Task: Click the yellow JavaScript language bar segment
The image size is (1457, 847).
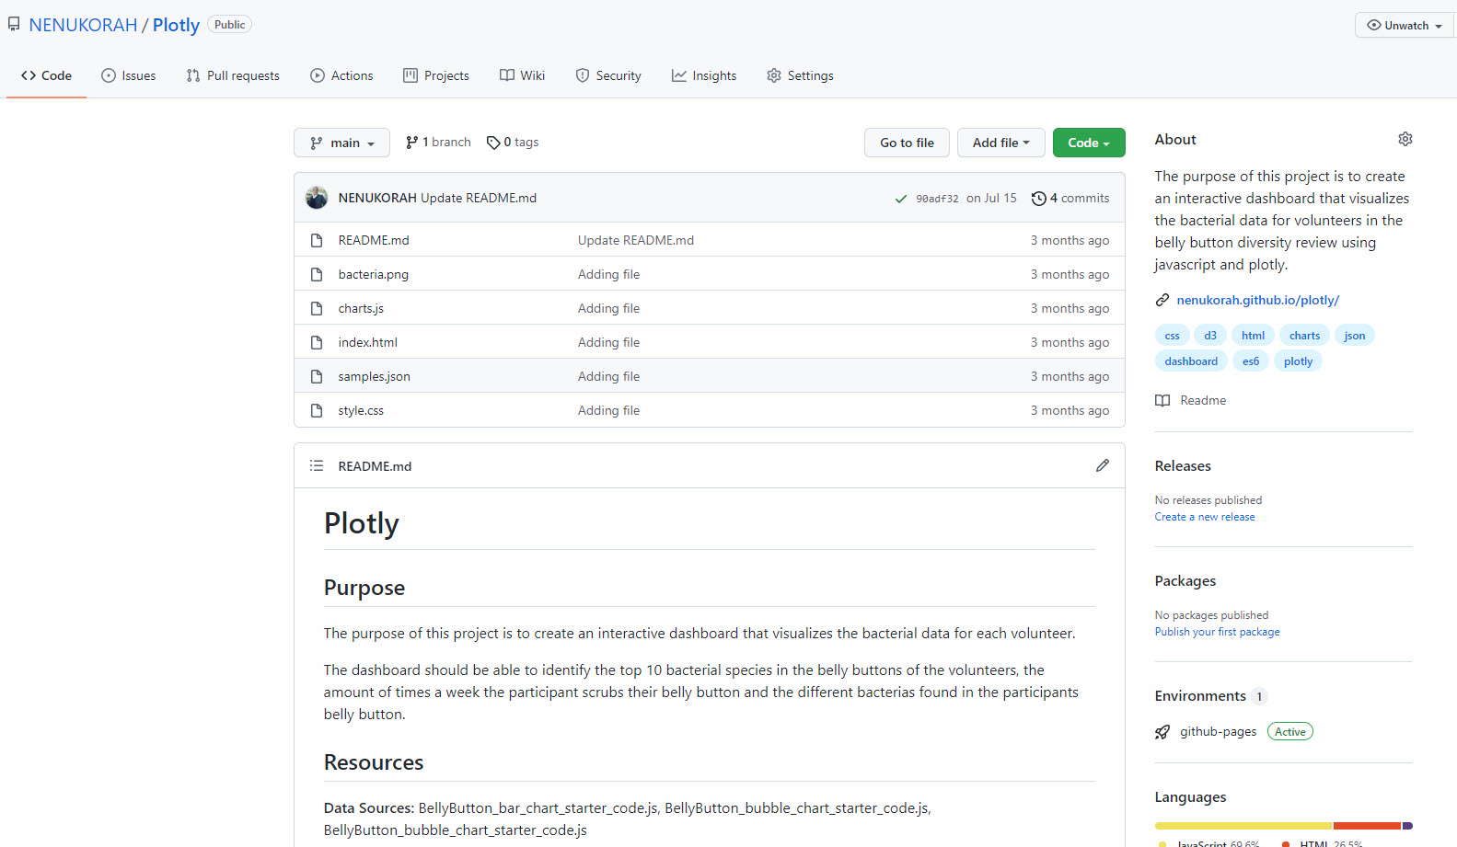Action: tap(1243, 826)
